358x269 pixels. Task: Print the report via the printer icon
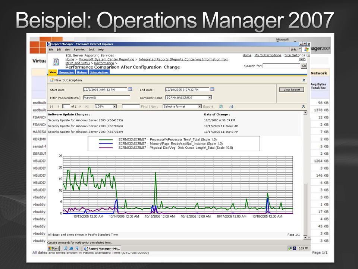[231, 106]
